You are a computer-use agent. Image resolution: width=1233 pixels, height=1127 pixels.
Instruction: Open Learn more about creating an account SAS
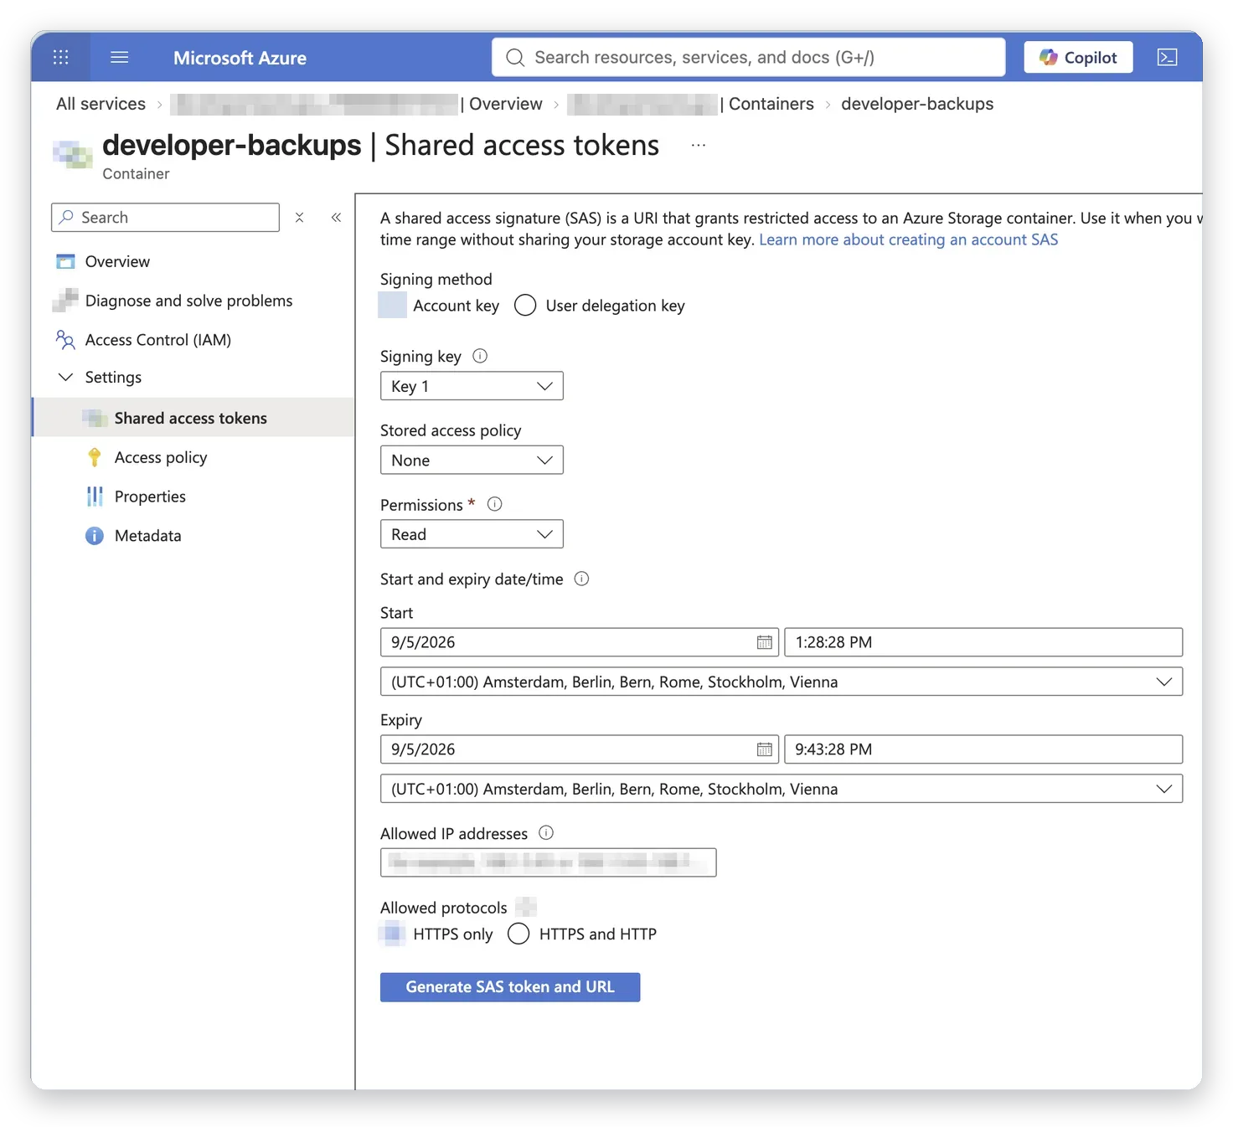point(908,239)
